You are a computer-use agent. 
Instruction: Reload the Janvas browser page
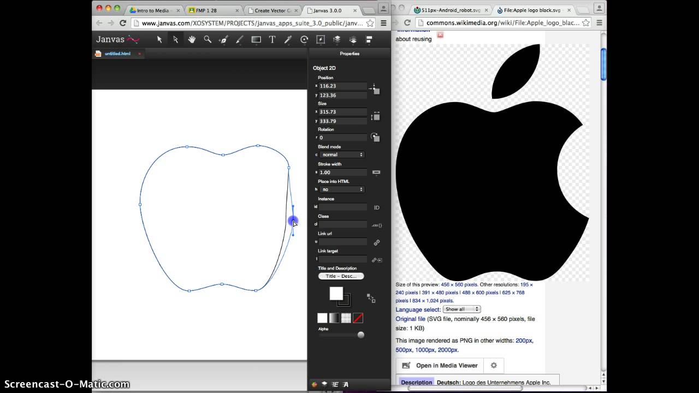pos(123,23)
